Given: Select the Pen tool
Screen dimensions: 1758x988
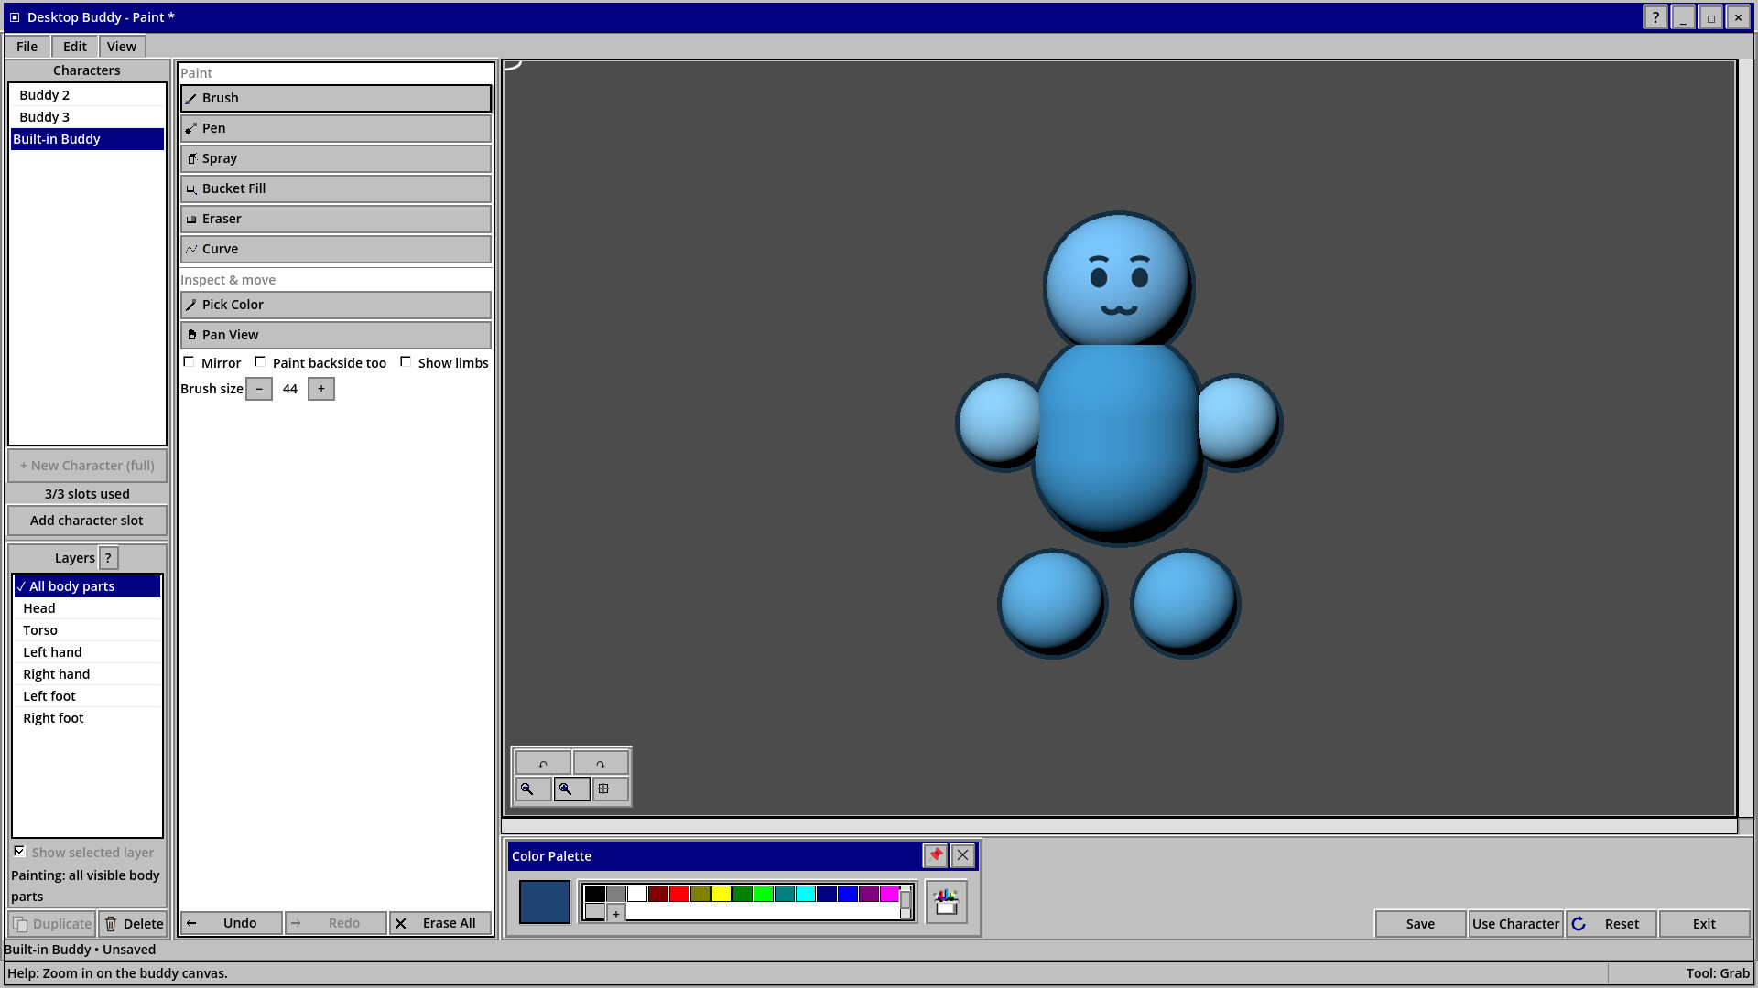Looking at the screenshot, I should 336,128.
